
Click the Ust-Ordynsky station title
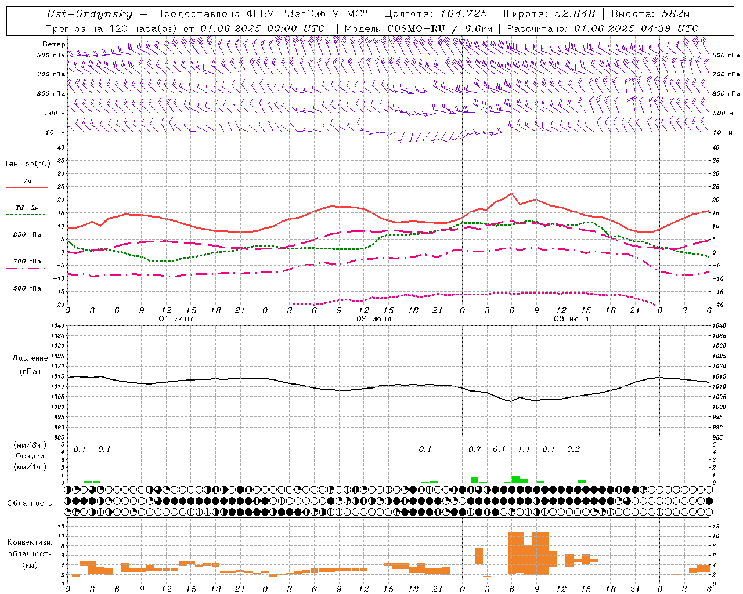tap(89, 15)
